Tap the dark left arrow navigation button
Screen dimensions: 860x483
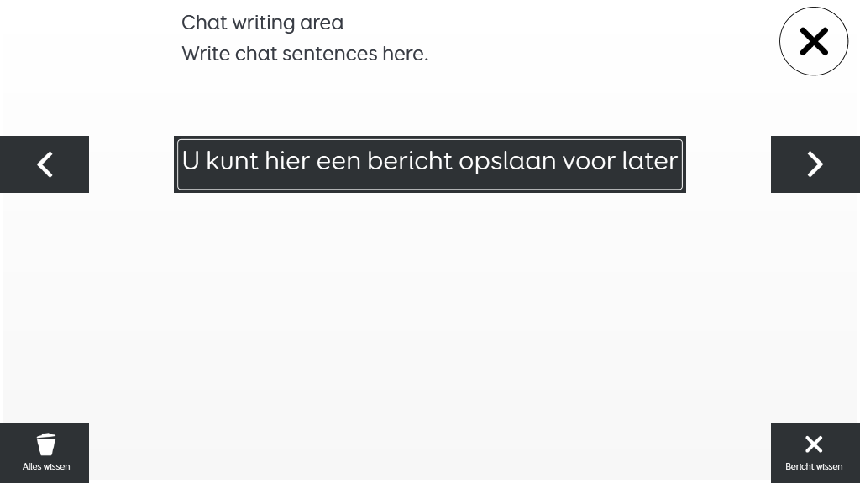(x=45, y=164)
